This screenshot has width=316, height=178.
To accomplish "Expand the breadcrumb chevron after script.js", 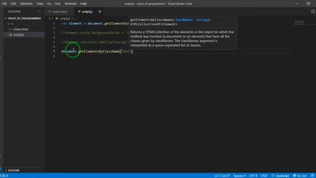I will [x=72, y=18].
